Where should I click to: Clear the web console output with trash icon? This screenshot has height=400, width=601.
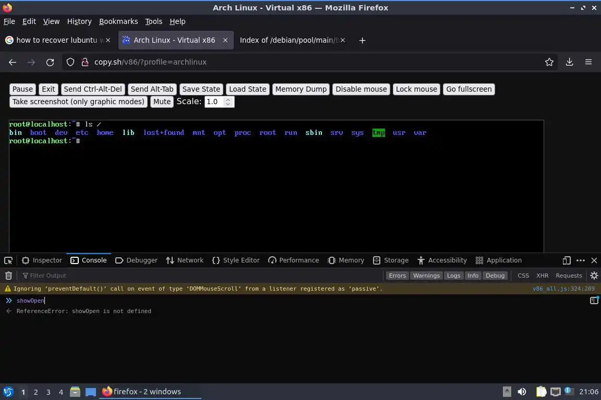(8, 275)
